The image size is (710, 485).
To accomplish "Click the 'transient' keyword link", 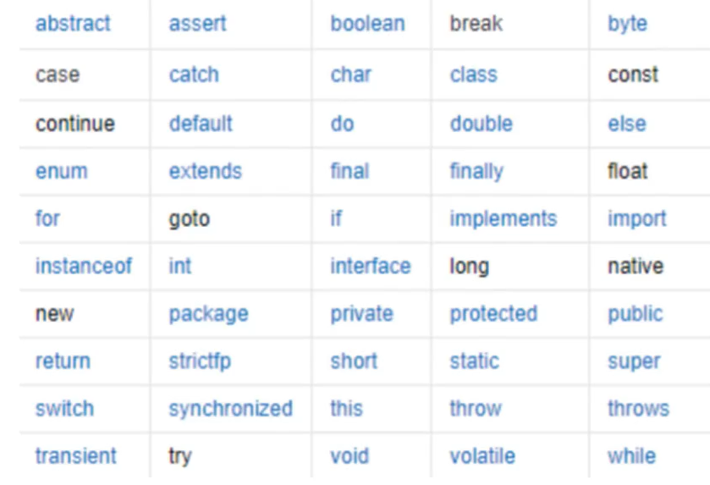I will point(76,456).
